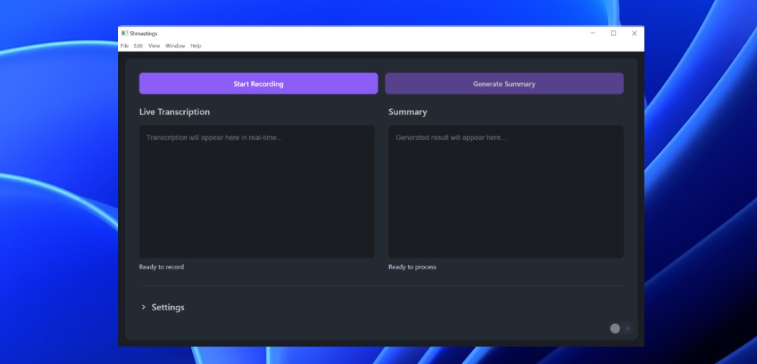Click inside the Live Transcription text area
This screenshot has height=364, width=757.
257,191
